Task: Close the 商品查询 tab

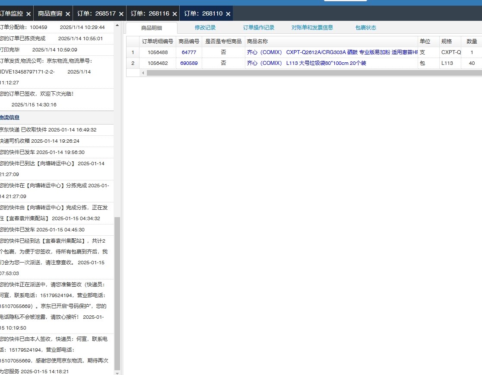Action: (x=68, y=14)
